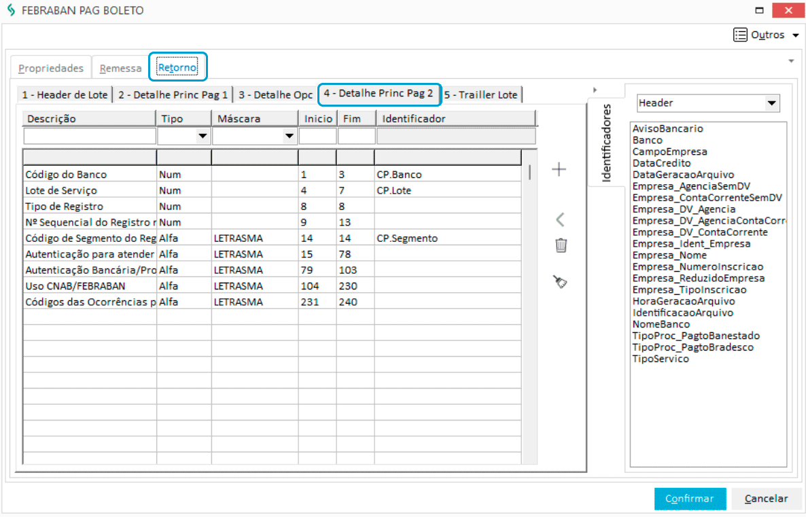Screen dimensions: 806x517
Task: Select the Códigos das Ocorrências row
Action: click(272, 302)
